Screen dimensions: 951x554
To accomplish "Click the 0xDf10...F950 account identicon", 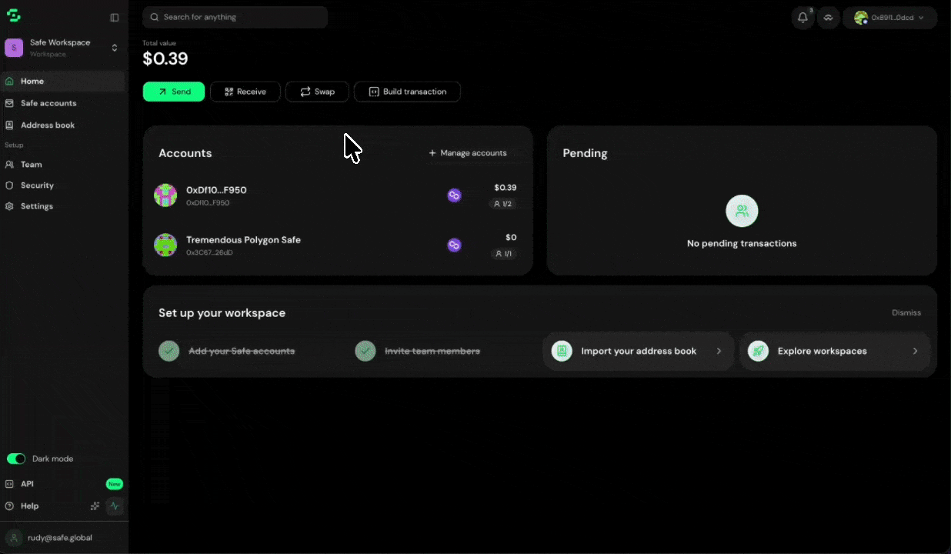I will pos(165,195).
